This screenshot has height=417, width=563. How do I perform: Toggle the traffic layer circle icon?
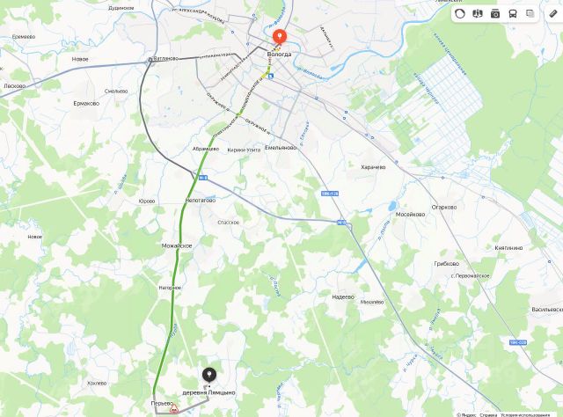coord(459,14)
